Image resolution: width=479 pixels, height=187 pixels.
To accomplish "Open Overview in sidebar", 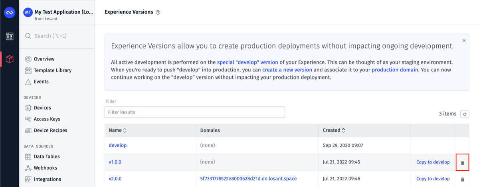I will click(x=44, y=59).
